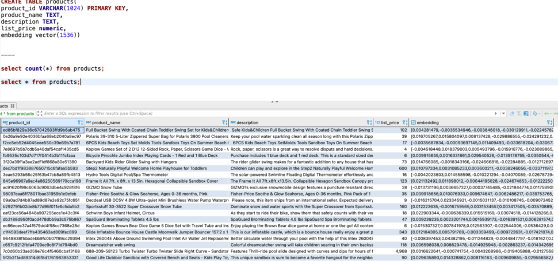Select the 'select count(*) from products' line
Image resolution: width=558 pixels, height=261 pixels.
click(52, 68)
